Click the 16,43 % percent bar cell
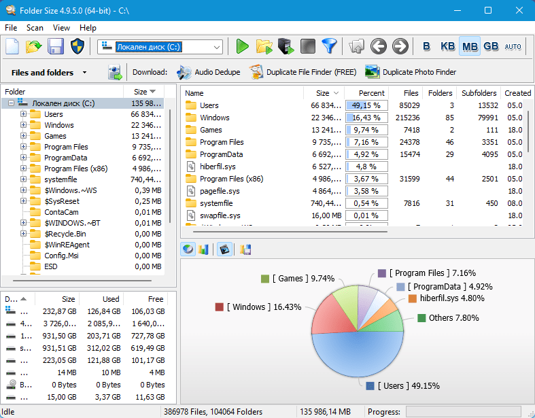The width and height of the screenshot is (535, 418). [366, 118]
